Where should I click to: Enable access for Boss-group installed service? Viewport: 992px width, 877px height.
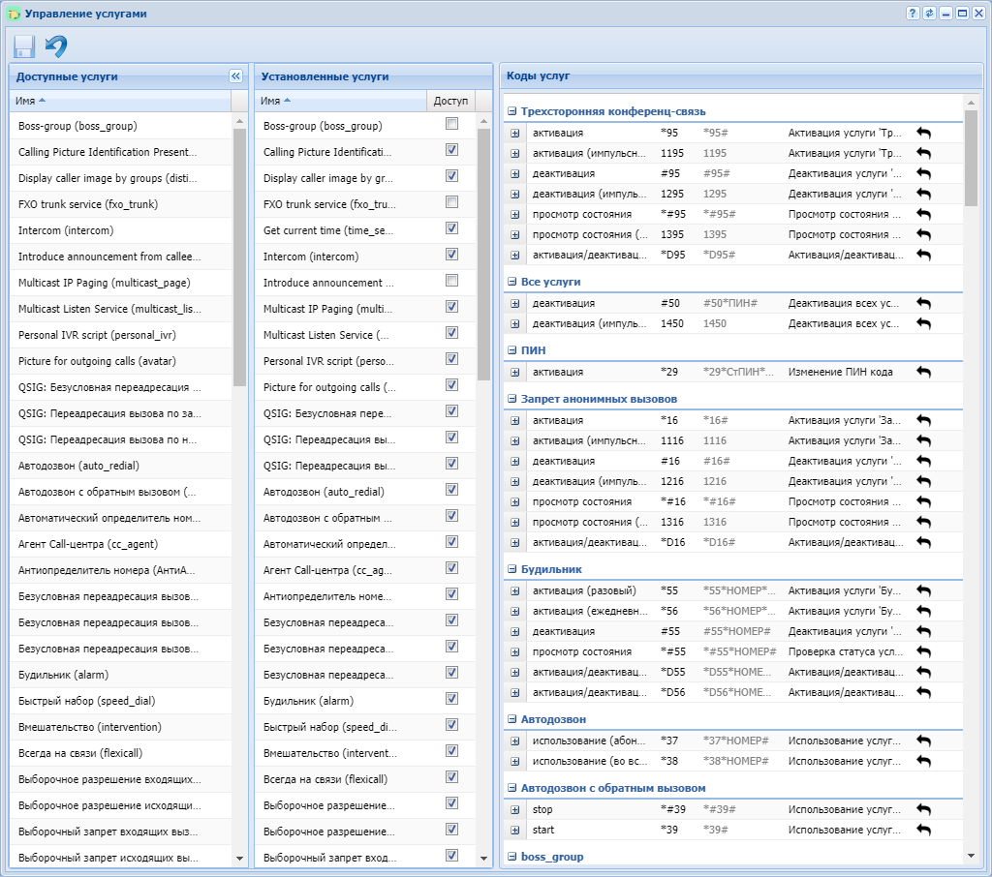[451, 124]
